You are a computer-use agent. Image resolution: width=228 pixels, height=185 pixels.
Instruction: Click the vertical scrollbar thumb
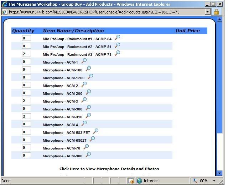pos(219,77)
